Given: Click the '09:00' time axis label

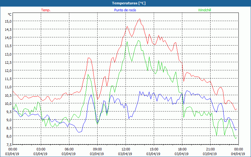Looking at the screenshot, I should 97,149.
